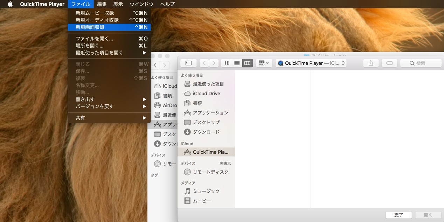Expand バージョンを戻す submenu
The height and width of the screenshot is (222, 444).
(x=109, y=106)
